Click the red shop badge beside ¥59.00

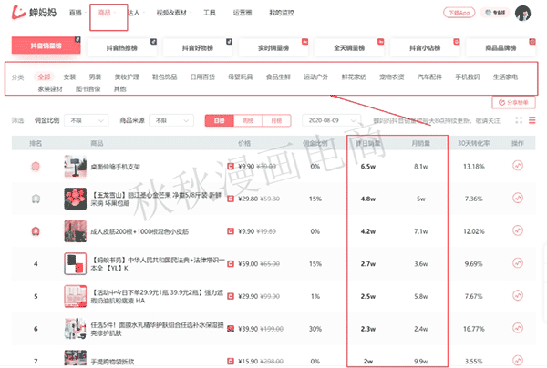(231, 263)
